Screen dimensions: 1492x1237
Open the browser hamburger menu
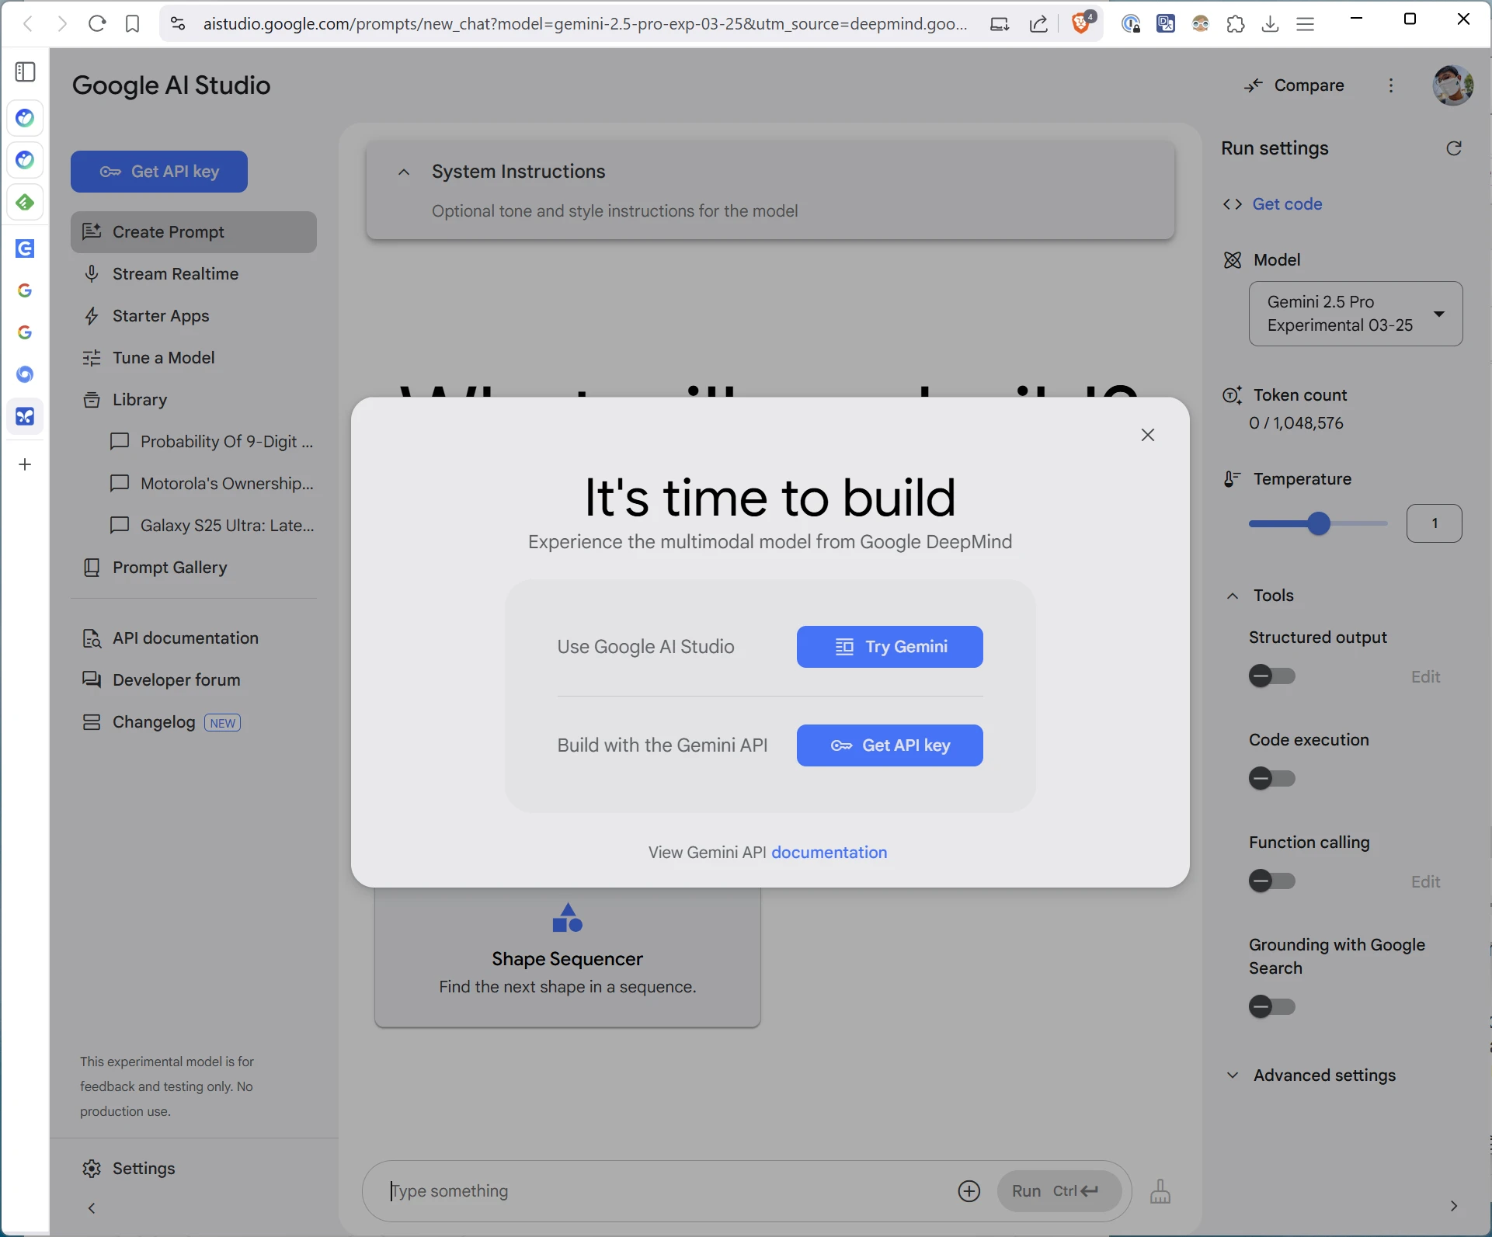[x=1306, y=24]
